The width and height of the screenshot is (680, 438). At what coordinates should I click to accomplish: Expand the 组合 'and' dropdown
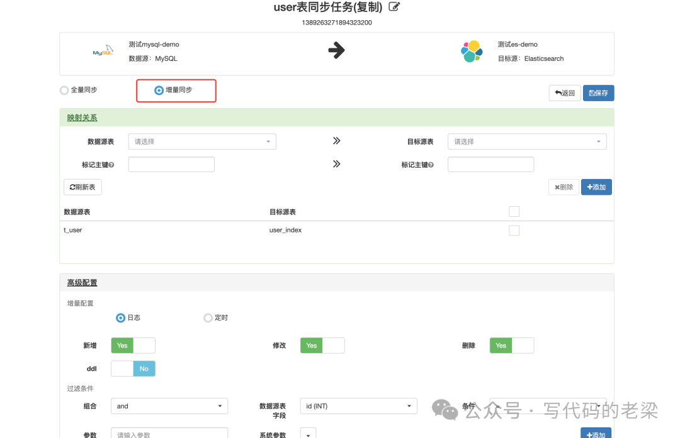[169, 407]
